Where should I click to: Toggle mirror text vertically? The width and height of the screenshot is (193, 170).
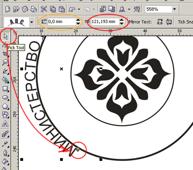pos(168,22)
